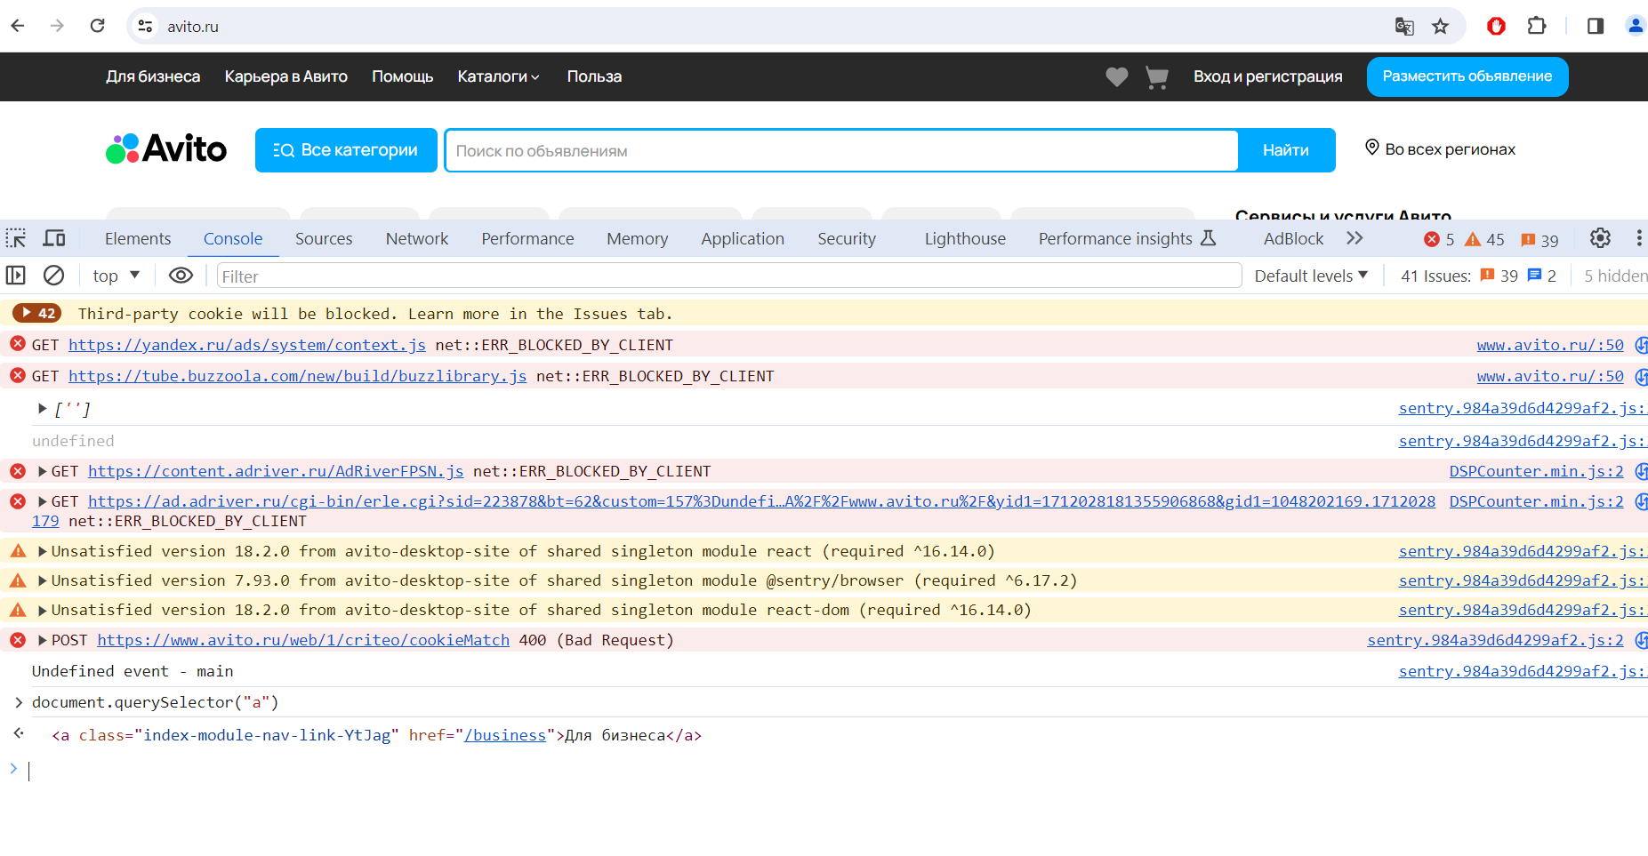Screen dimensions: 1648x856
Task: Open Все категории button
Action: 346,150
